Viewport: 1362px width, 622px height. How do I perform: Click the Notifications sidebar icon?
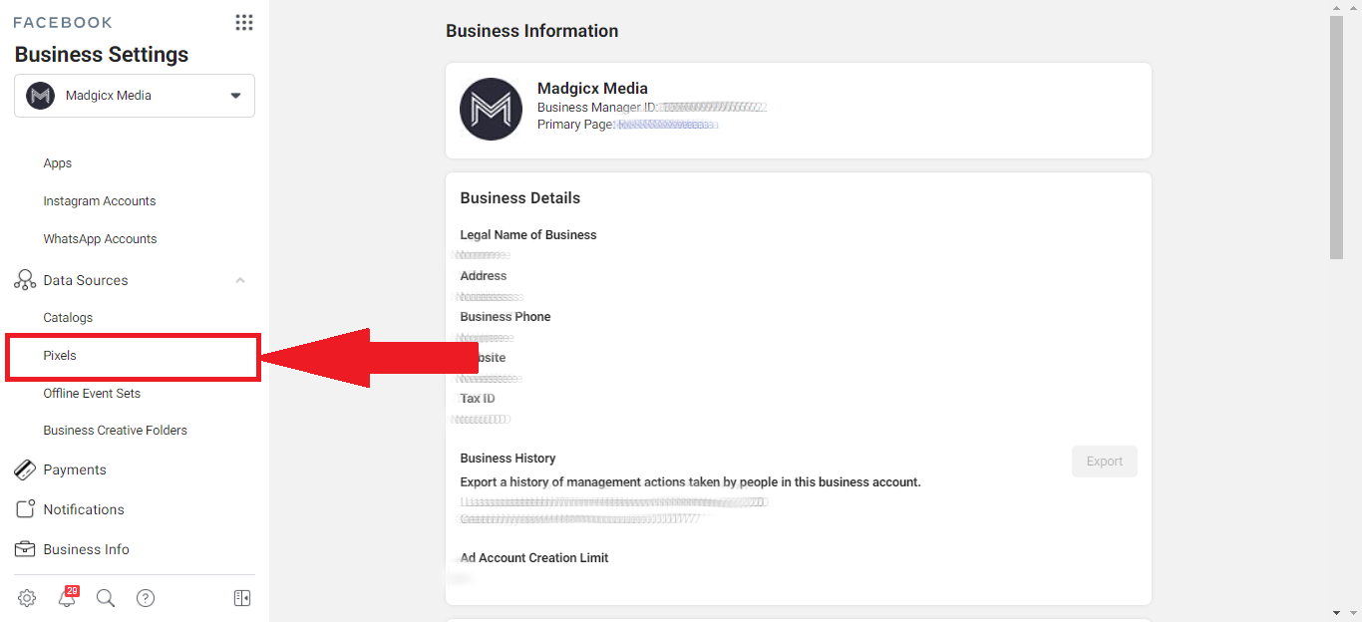pos(25,509)
